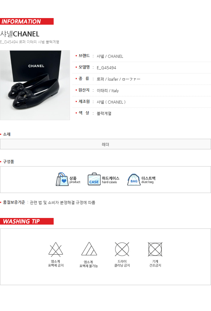Image resolution: width=211 pixels, height=311 pixels.
Task: Click the crossed square machine dry icon
Action: point(155,249)
